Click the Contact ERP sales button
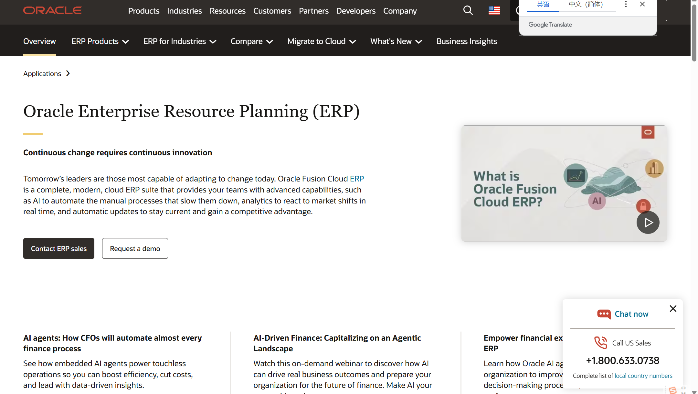The image size is (698, 394). (59, 248)
